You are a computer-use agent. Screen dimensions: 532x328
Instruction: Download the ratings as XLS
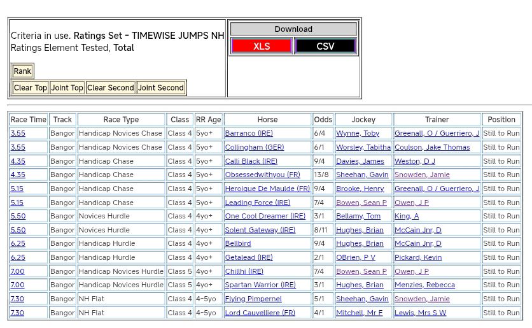[x=262, y=46]
